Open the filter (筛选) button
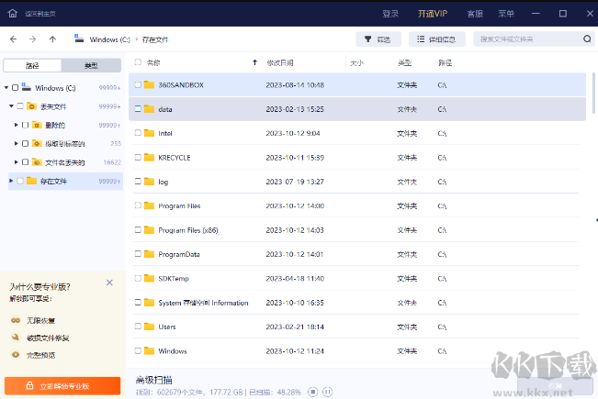 (x=378, y=39)
